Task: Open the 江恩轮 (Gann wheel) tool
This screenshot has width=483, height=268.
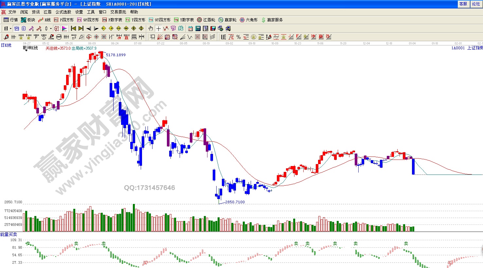Action: click(x=206, y=20)
